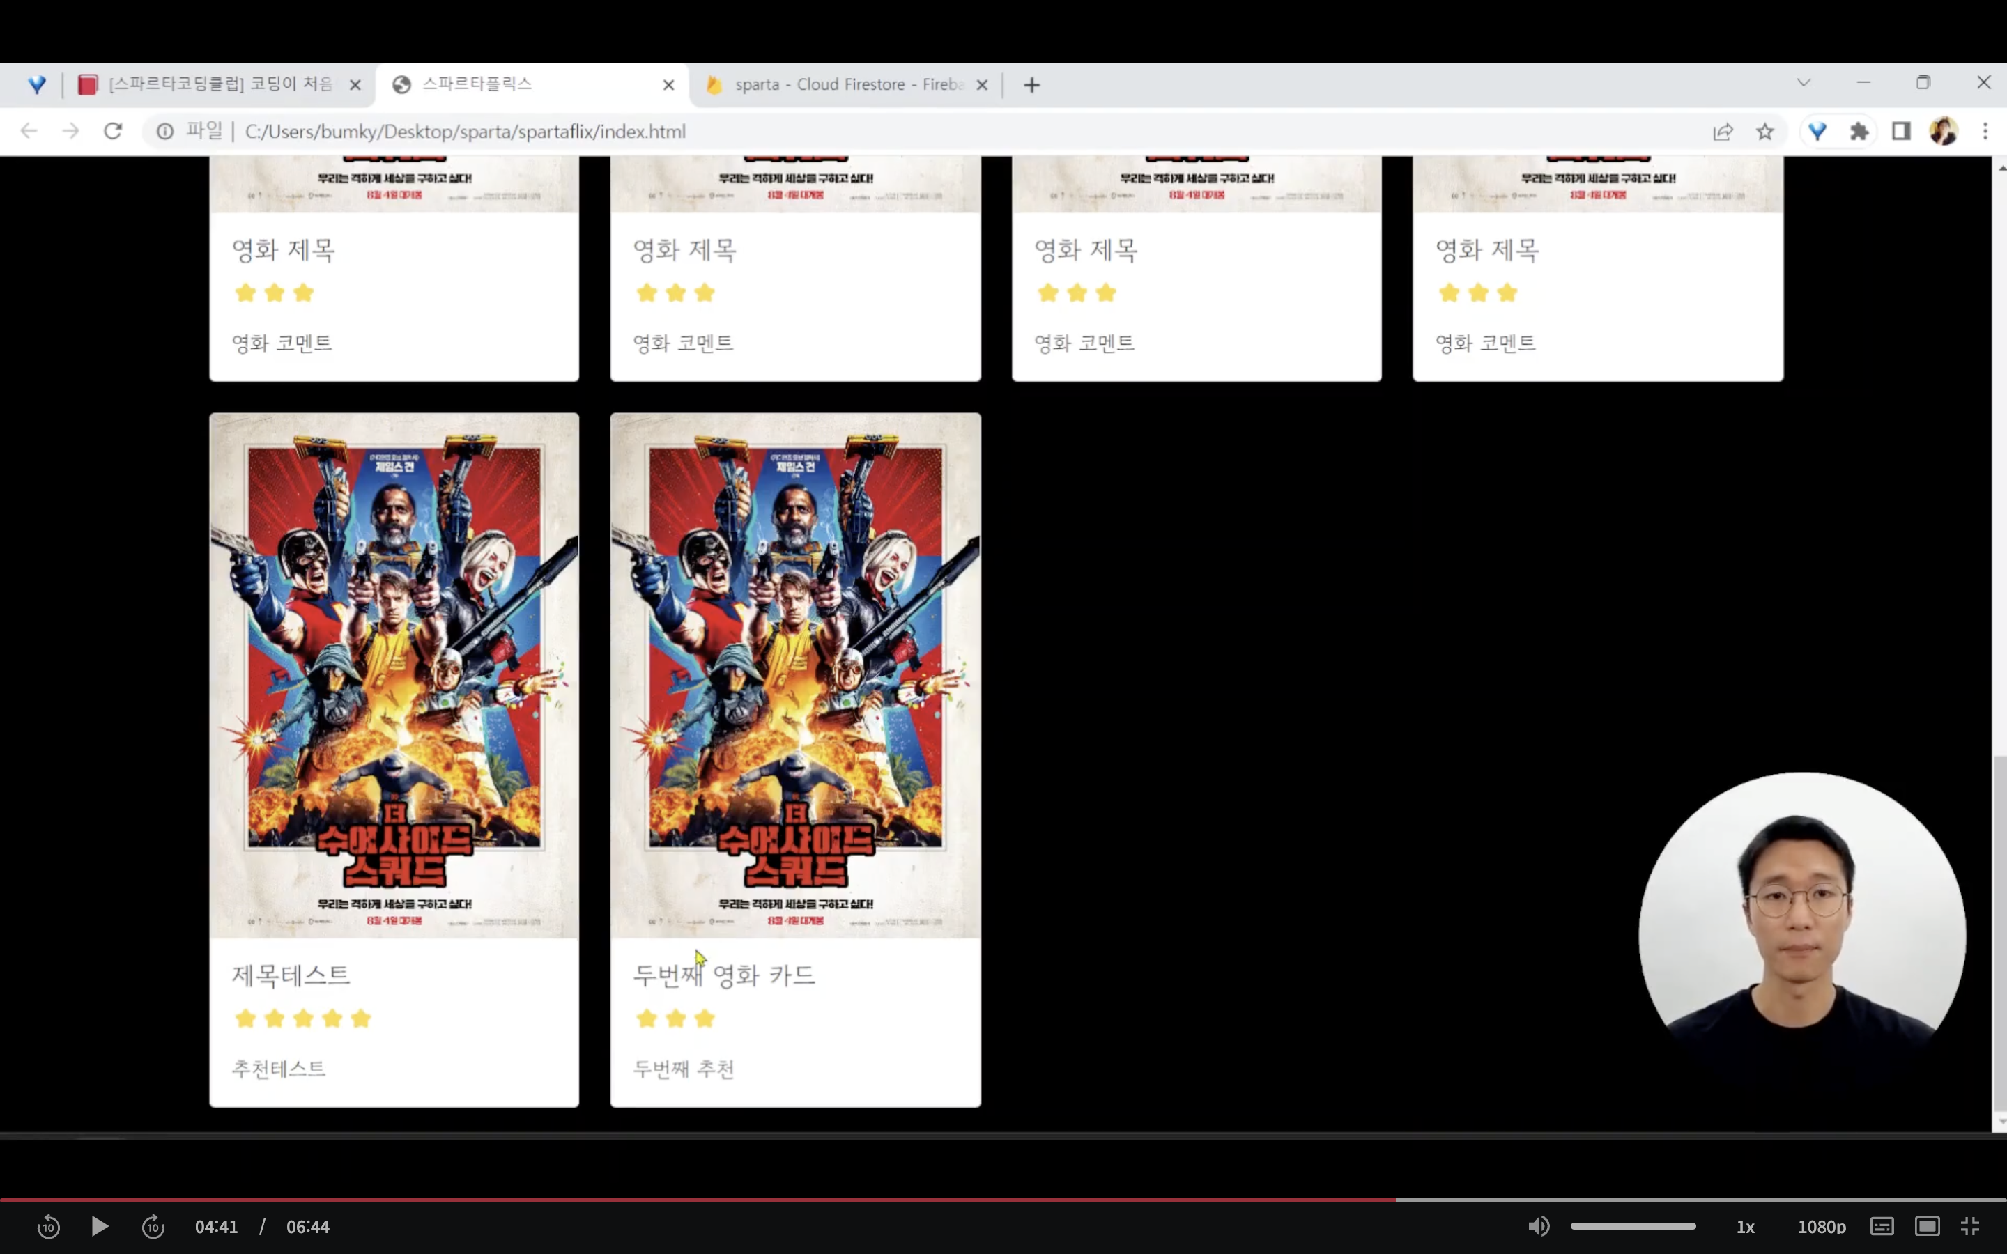Viewport: 2007px width, 1254px height.
Task: Click the share page icon
Action: [x=1723, y=131]
